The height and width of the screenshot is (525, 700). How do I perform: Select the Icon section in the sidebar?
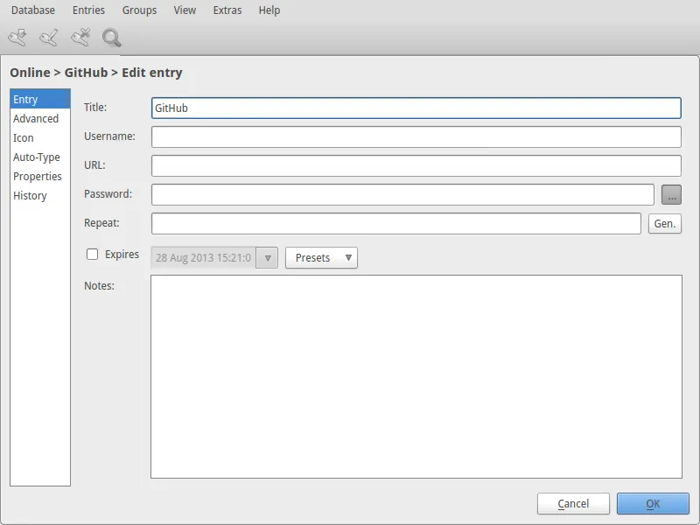[24, 138]
